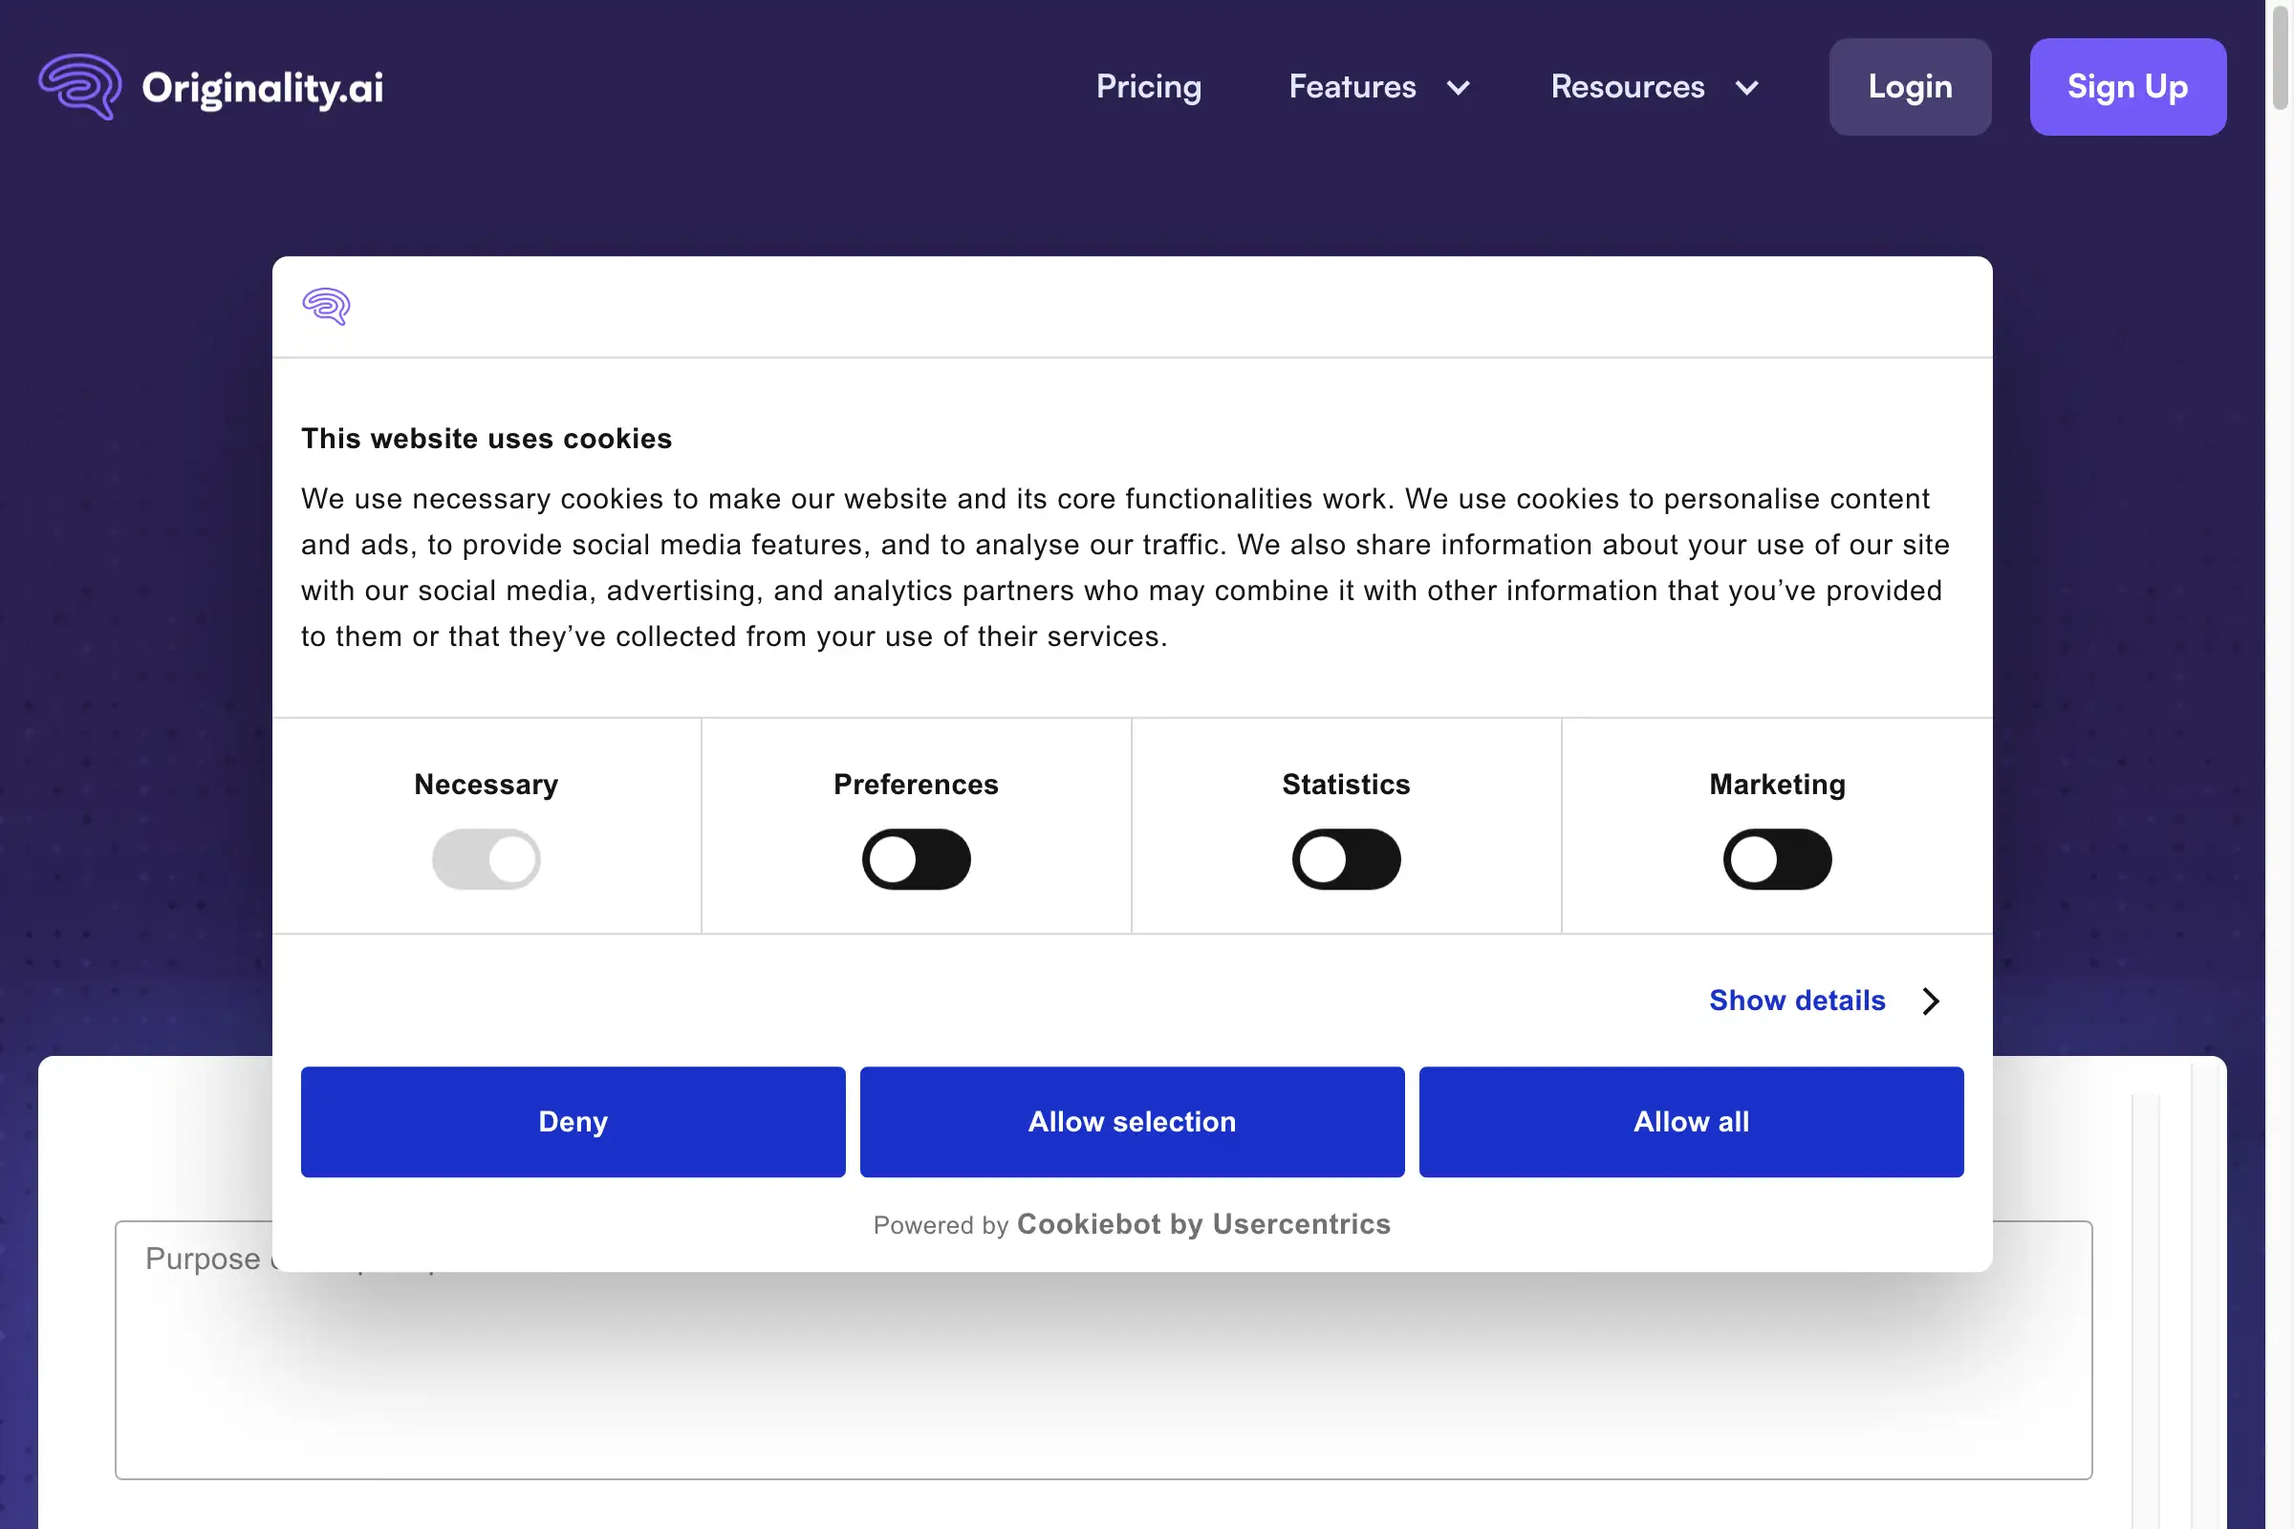Viewport: 2294px width, 1529px height.
Task: Click the Originality.ai brain logo icon in header
Action: 80,87
